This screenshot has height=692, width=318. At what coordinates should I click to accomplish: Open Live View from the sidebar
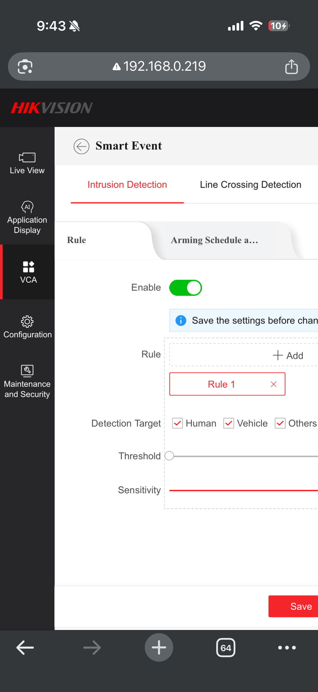click(27, 163)
